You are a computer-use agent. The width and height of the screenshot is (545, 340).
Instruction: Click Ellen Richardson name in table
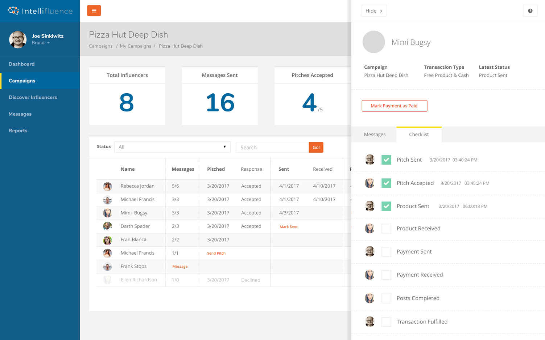click(x=139, y=280)
